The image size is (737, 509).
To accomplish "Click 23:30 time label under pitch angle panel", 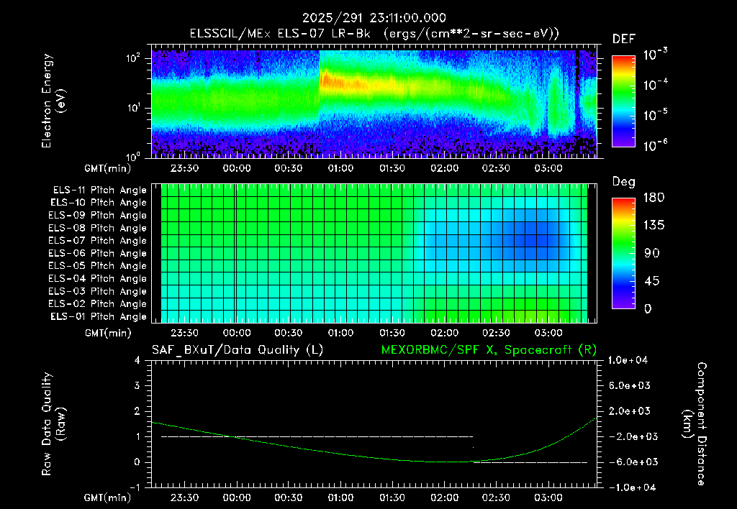I will point(184,333).
